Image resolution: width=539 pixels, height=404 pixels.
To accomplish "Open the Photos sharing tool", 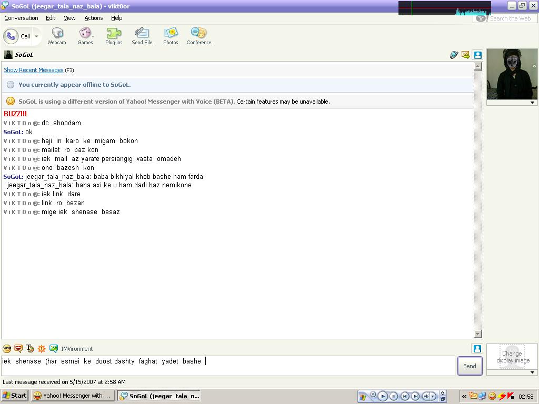I will click(171, 36).
